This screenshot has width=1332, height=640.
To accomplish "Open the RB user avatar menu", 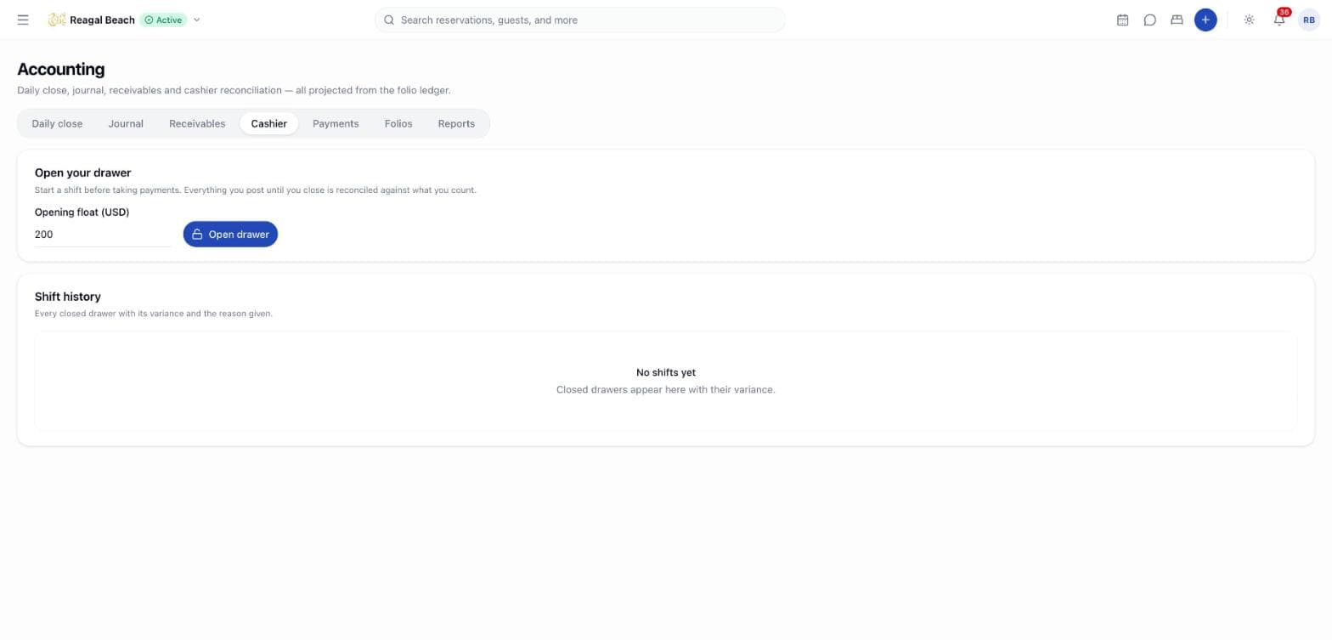I will 1309,20.
